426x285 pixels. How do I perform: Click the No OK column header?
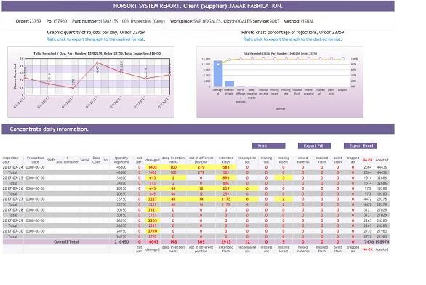[x=368, y=160]
